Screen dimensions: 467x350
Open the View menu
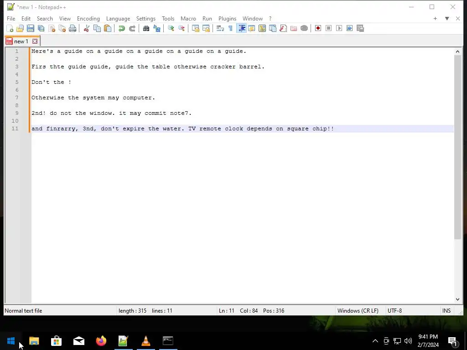tap(65, 18)
